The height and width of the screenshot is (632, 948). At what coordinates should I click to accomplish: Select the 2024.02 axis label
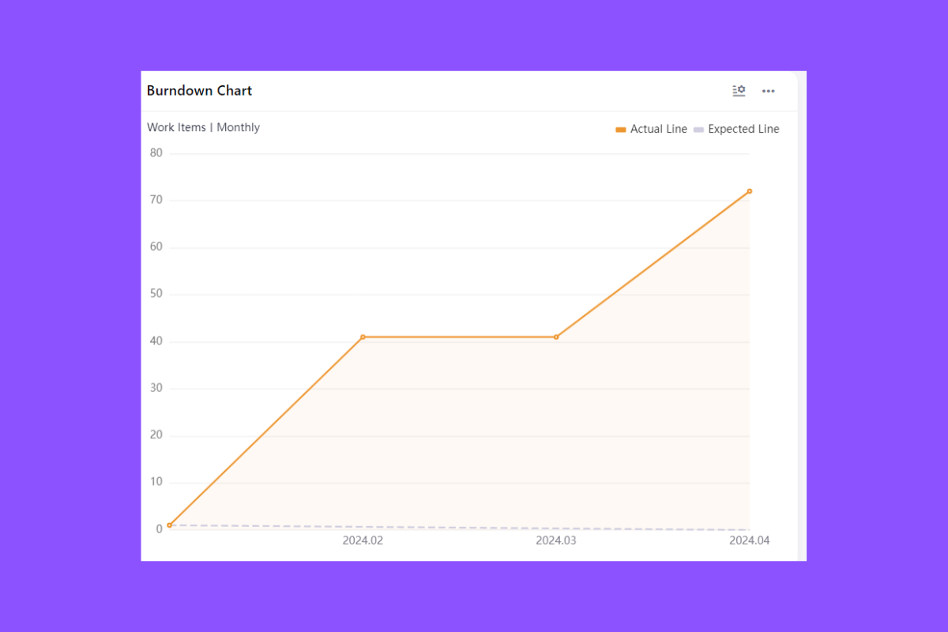point(363,540)
